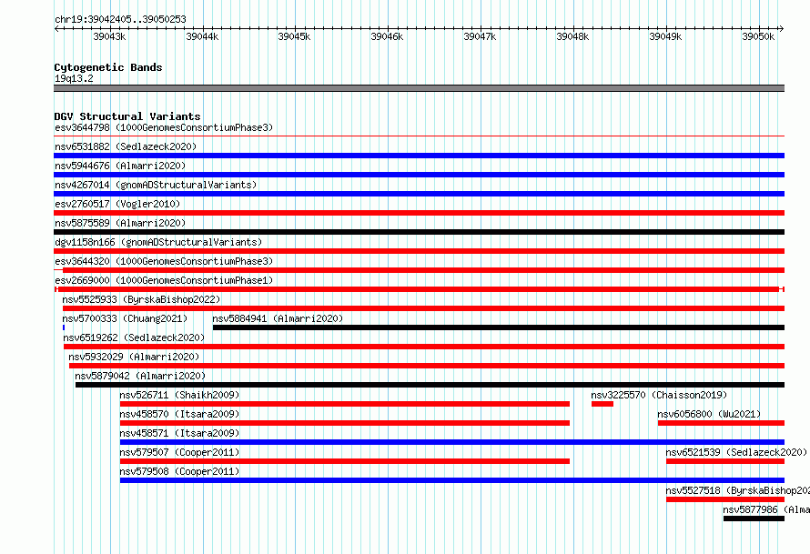Click the nsv5932029 (Almarri2020) label

[x=134, y=357]
